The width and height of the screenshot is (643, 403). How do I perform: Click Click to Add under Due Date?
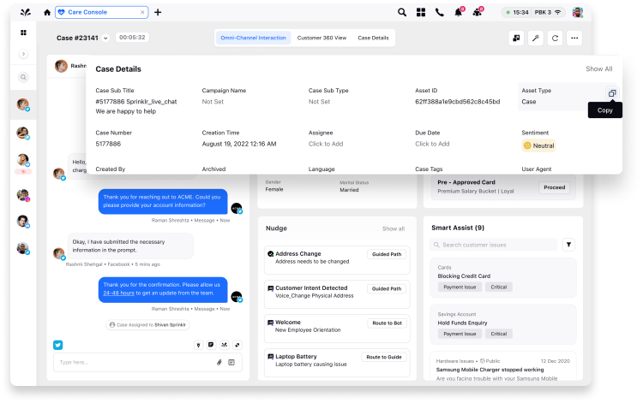pyautogui.click(x=432, y=144)
